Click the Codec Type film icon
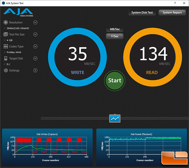This screenshot has height=168, width=189. click(x=6, y=46)
